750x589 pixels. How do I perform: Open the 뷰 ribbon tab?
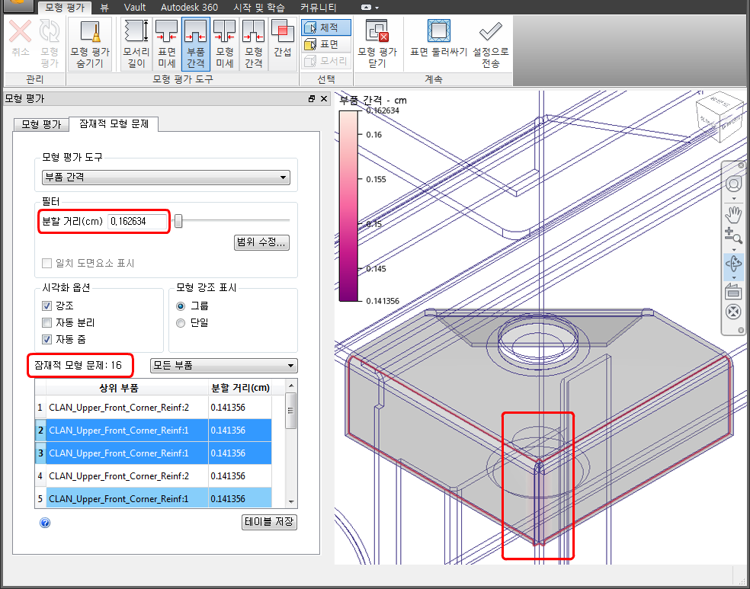coord(104,8)
